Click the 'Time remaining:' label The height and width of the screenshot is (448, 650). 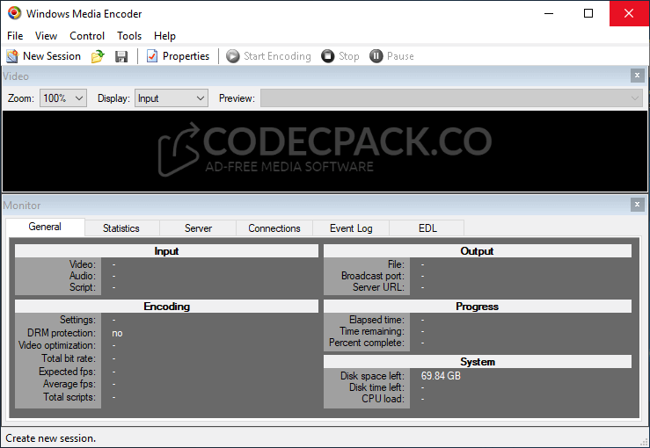[x=372, y=331]
